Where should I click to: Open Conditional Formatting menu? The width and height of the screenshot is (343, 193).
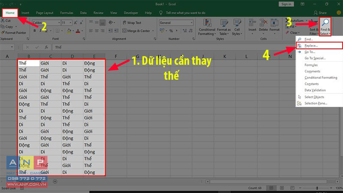[207, 27]
